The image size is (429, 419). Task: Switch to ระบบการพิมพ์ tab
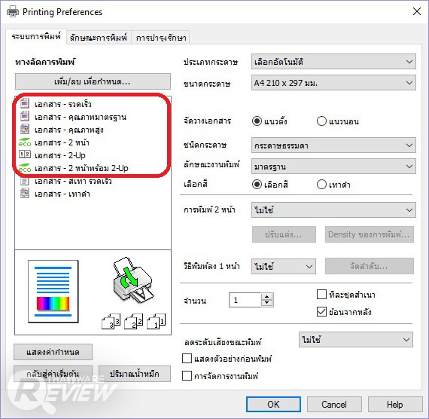tap(36, 36)
